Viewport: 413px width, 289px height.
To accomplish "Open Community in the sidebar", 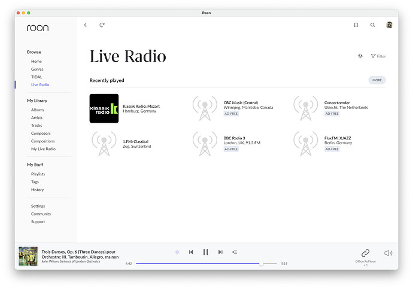I will click(41, 214).
